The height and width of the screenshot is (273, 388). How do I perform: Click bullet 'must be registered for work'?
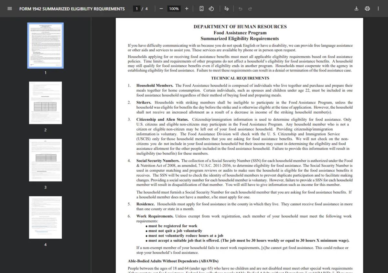click(171, 226)
